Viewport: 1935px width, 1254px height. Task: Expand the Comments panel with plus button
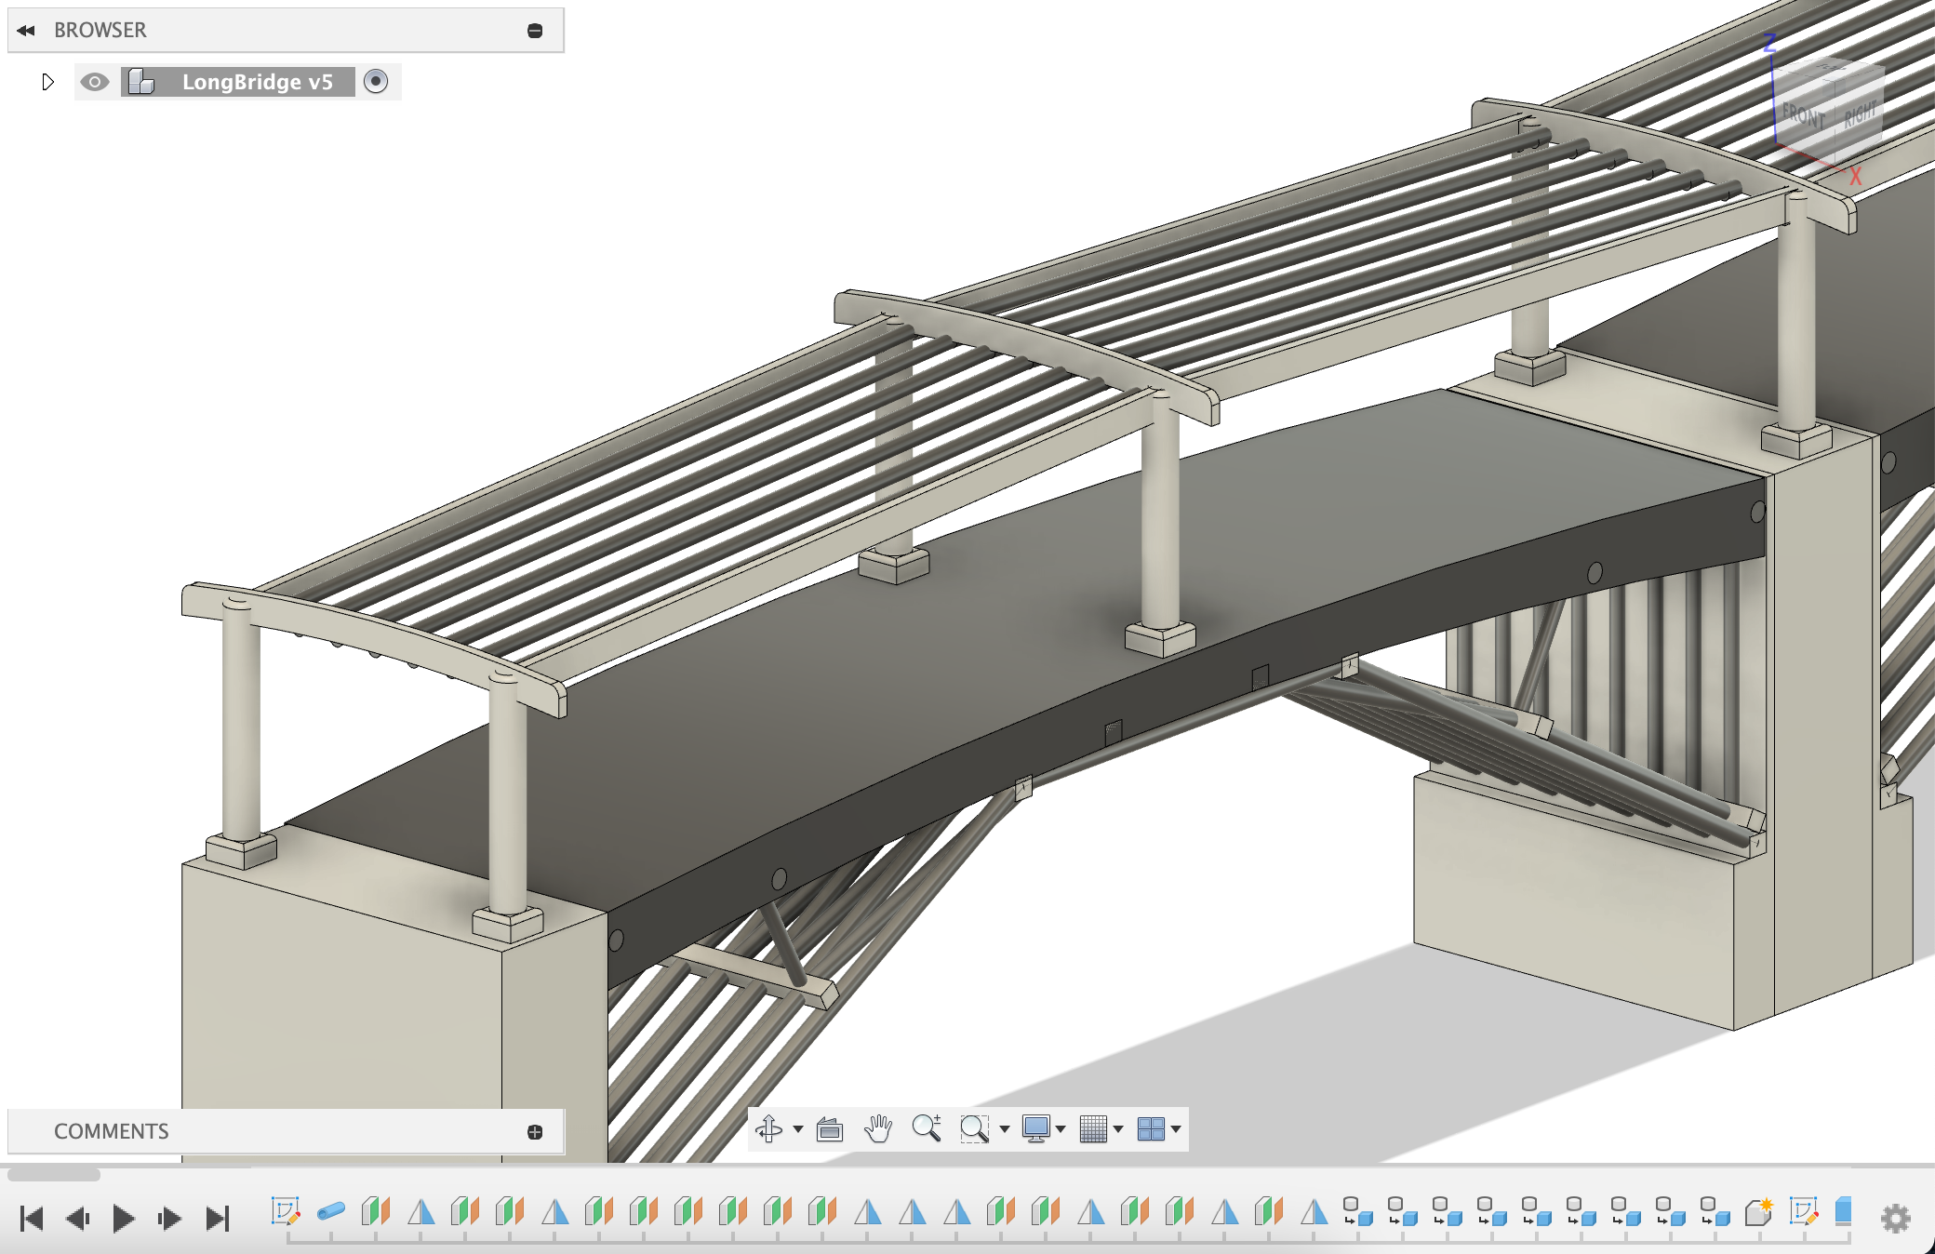coord(535,1131)
